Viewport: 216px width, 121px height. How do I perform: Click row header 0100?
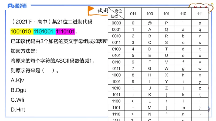116,49
